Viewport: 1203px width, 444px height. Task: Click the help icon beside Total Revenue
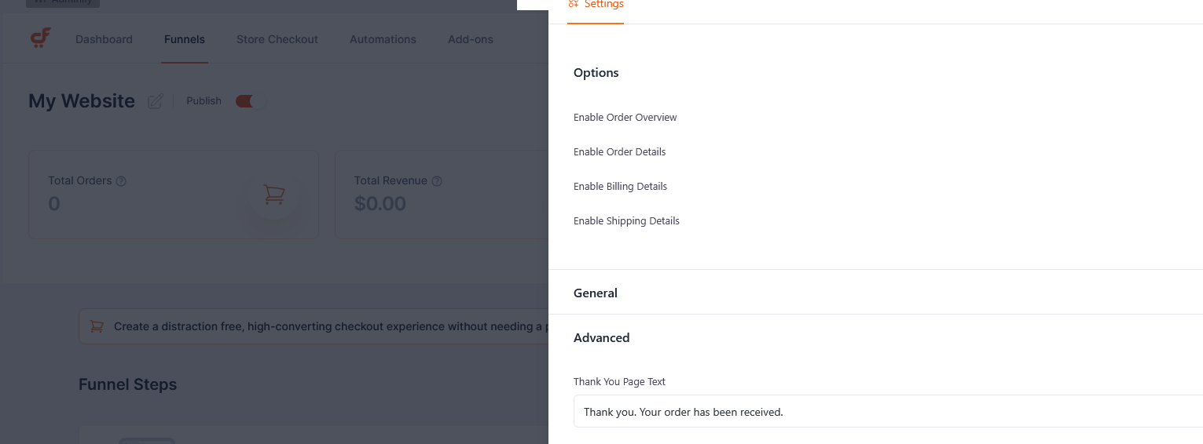[437, 181]
